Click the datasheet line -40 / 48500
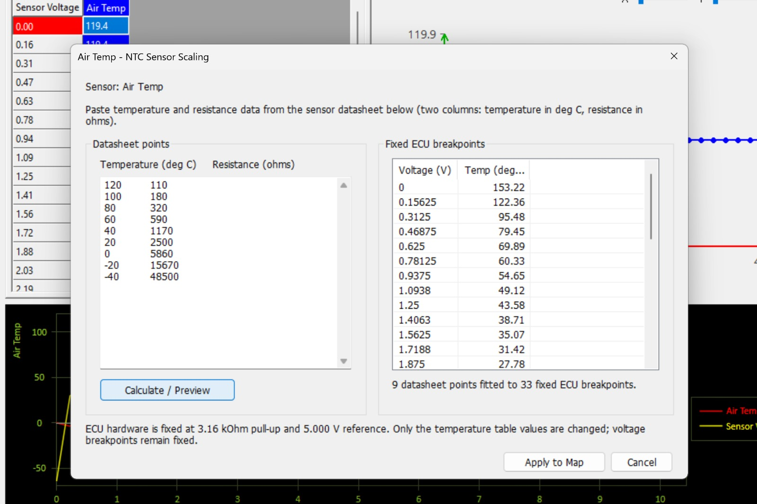The image size is (757, 504). click(x=141, y=277)
